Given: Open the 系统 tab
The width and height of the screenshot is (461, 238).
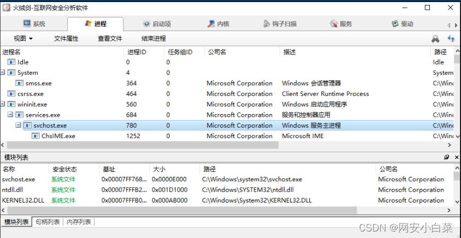Looking at the screenshot, I should click(x=34, y=24).
